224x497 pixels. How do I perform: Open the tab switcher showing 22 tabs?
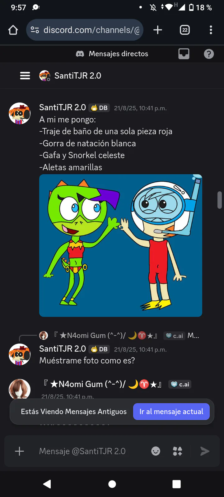click(185, 30)
